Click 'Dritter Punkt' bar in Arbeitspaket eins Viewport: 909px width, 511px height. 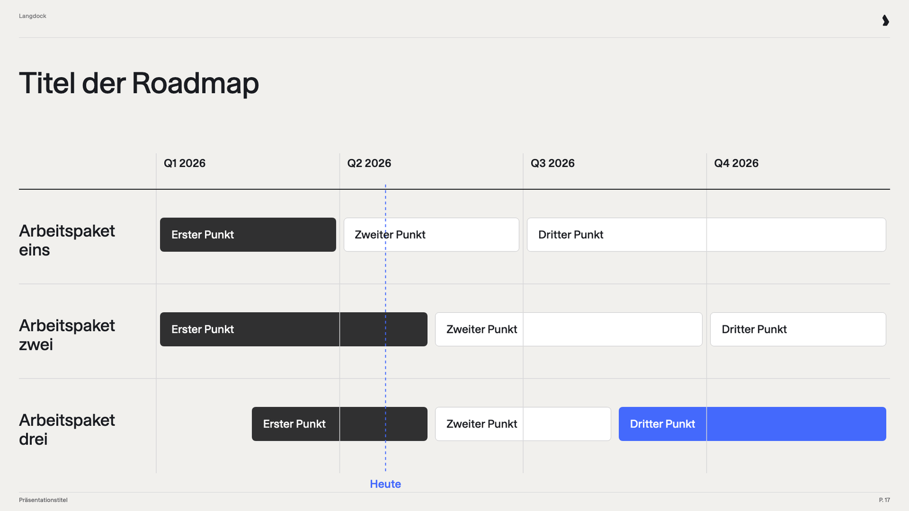(706, 234)
